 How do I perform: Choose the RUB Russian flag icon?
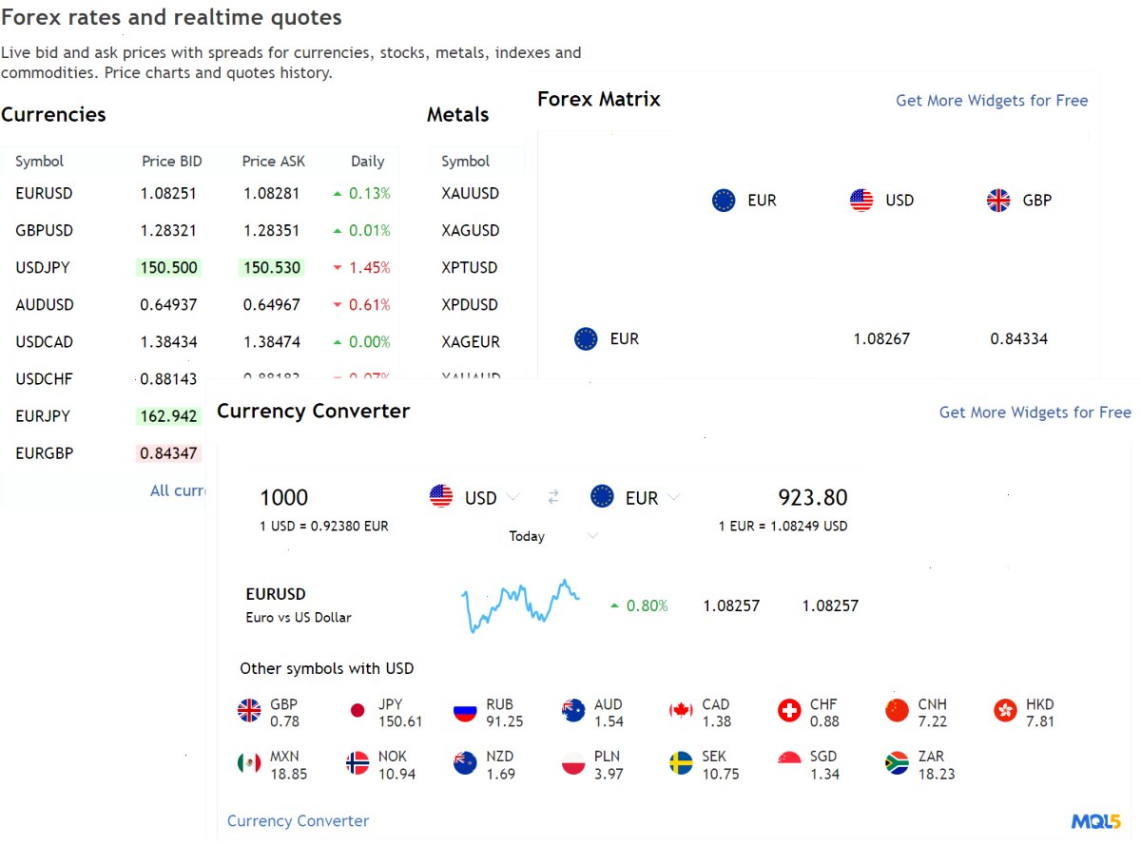pos(465,710)
